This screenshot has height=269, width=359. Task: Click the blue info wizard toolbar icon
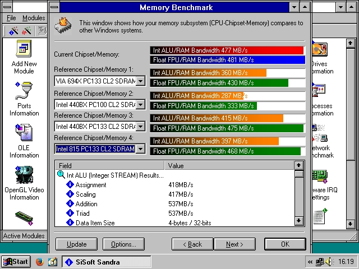[13, 31]
